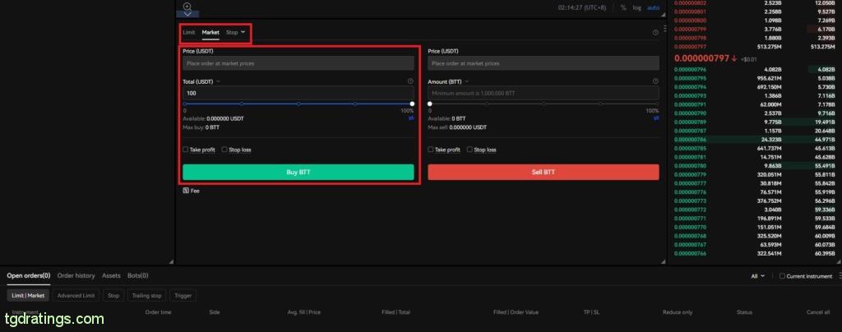
Task: Click the Order time column header
Action: click(x=159, y=312)
